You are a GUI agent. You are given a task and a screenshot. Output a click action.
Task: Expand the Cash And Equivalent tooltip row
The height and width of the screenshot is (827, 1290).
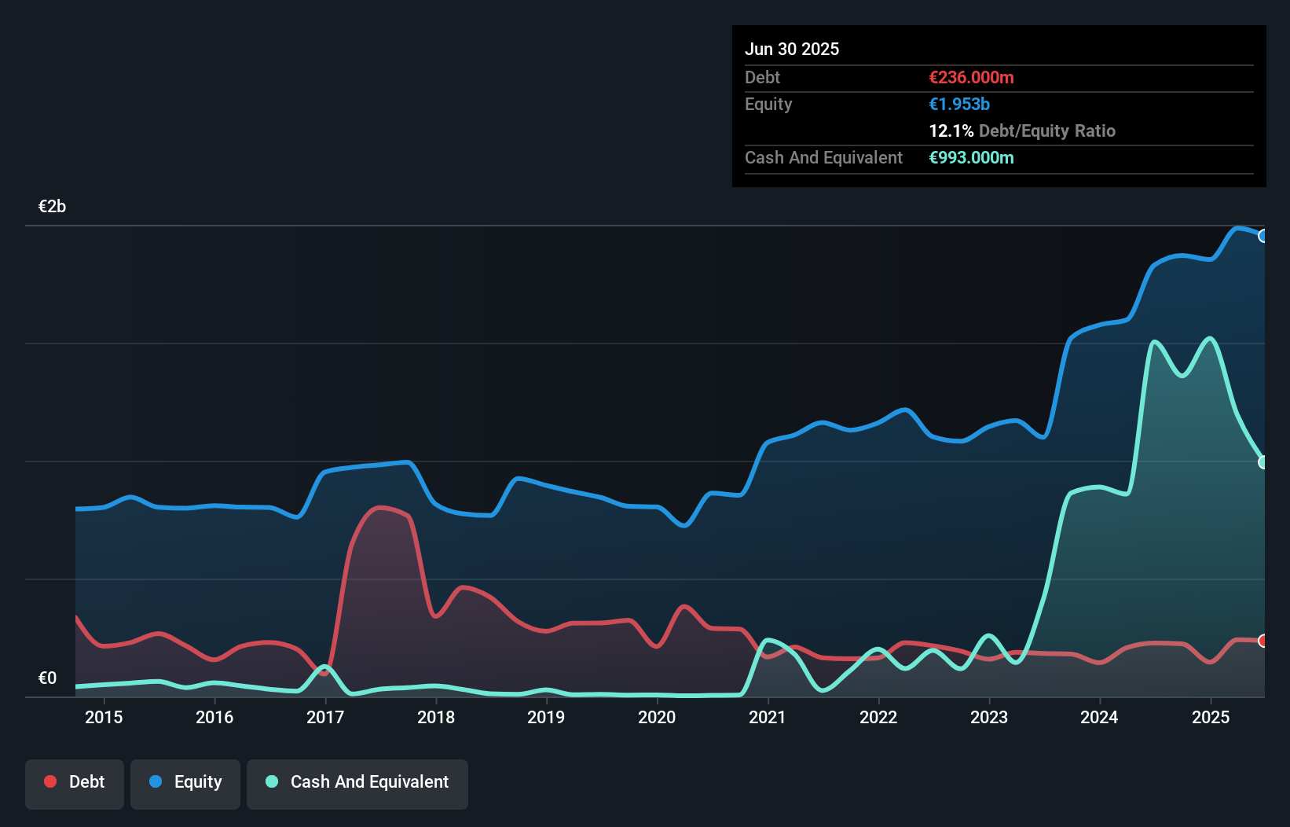pyautogui.click(x=823, y=157)
